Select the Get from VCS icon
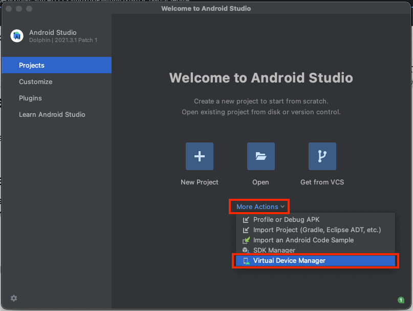This screenshot has height=311, width=413. tap(322, 156)
